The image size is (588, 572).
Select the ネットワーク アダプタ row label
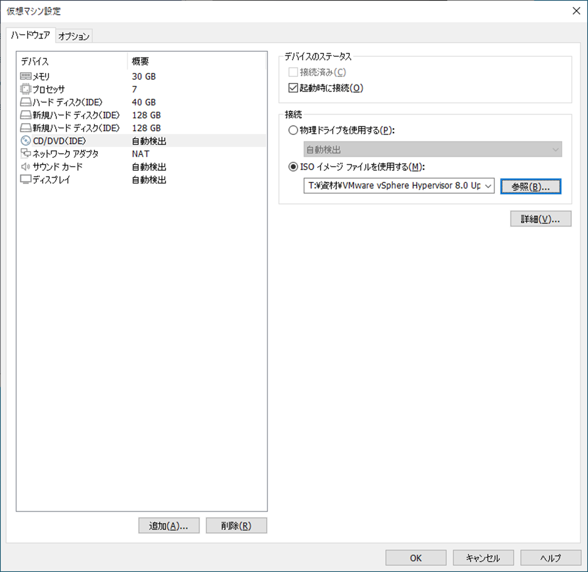click(65, 154)
